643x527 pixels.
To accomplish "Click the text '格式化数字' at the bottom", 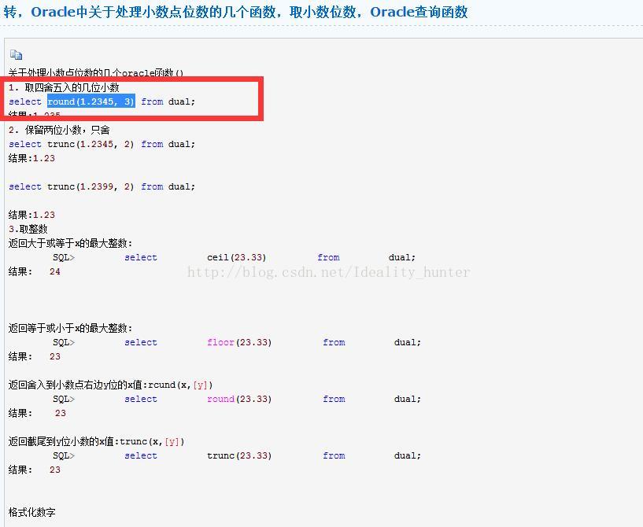I will [x=32, y=512].
